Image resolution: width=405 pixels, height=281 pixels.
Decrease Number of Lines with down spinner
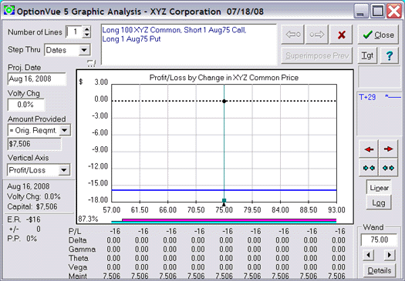pyautogui.click(x=86, y=35)
